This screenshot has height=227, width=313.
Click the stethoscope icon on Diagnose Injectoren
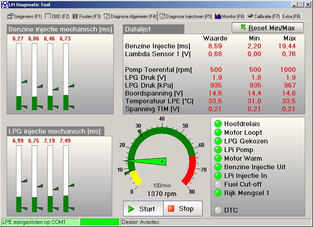(162, 16)
